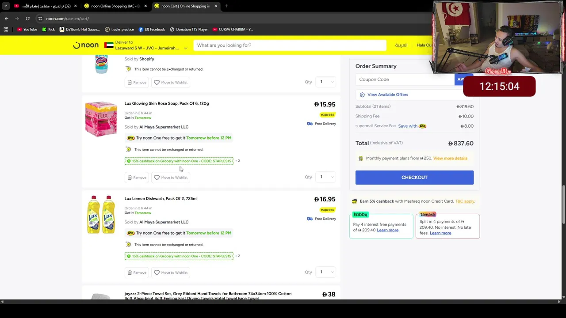Click the browser address bar URL

coord(68,19)
